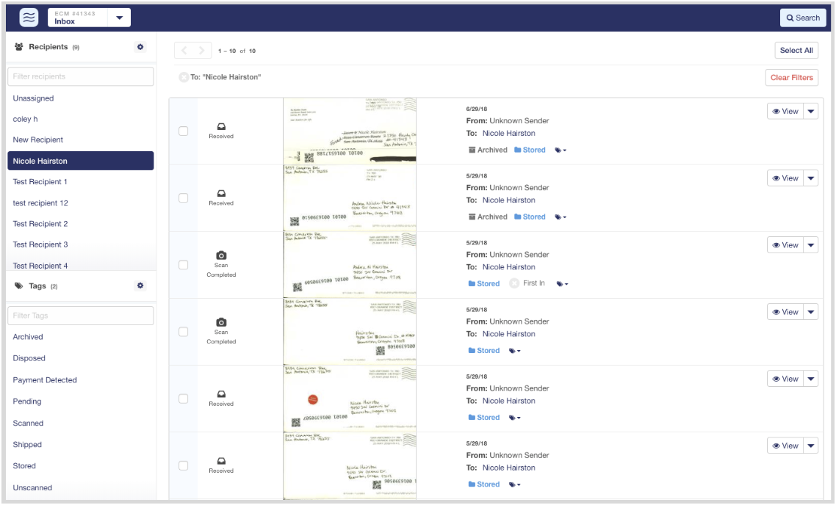Screen dimensions: 836x505
Task: Check the checkbox for the 6/29/18 mail item
Action: click(x=184, y=131)
